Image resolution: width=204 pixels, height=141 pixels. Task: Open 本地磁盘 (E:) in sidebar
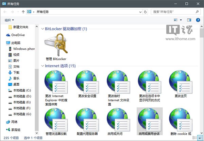coord(19,102)
